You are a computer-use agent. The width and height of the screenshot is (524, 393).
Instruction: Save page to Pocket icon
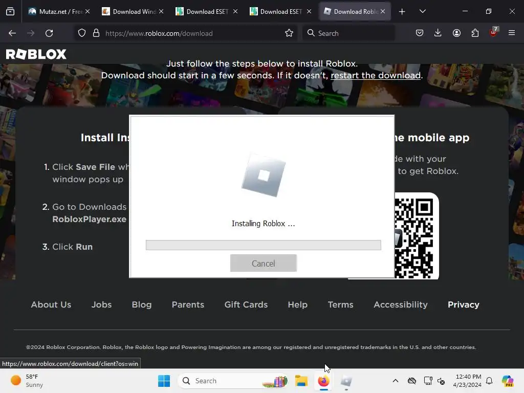[x=420, y=33]
